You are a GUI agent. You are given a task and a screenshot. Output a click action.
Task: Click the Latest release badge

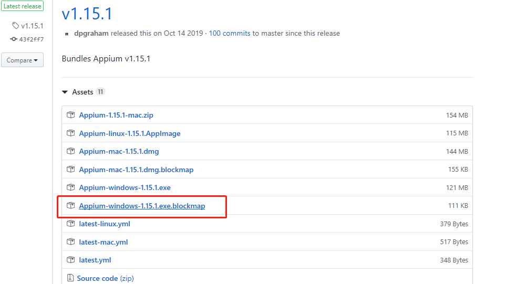22,6
